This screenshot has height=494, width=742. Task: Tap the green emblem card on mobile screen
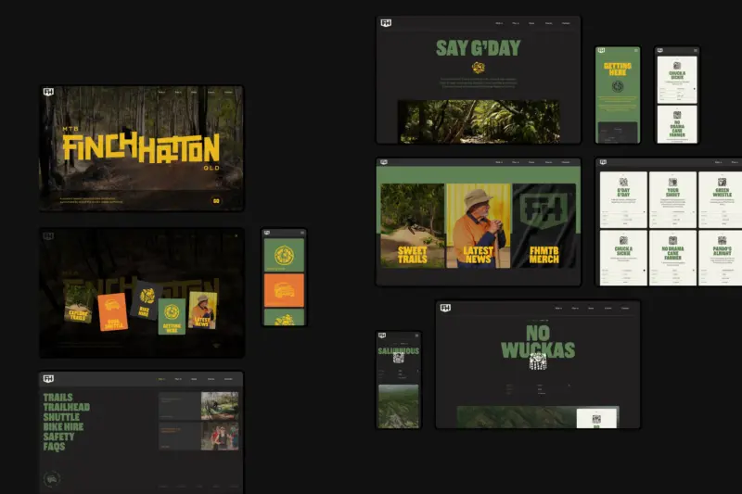pyautogui.click(x=284, y=255)
